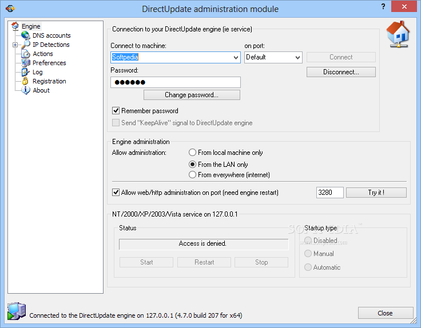The image size is (421, 328).
Task: Click the Try it ! button
Action: point(376,193)
